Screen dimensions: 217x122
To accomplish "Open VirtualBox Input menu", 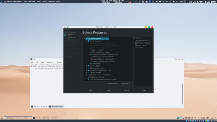I will pos(44,2).
